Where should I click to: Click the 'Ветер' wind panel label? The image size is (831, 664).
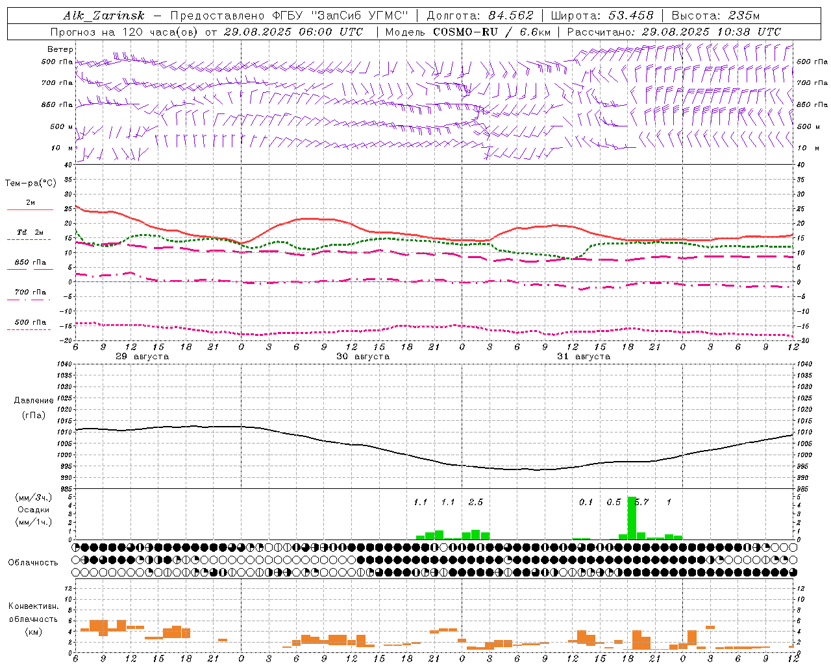60,49
